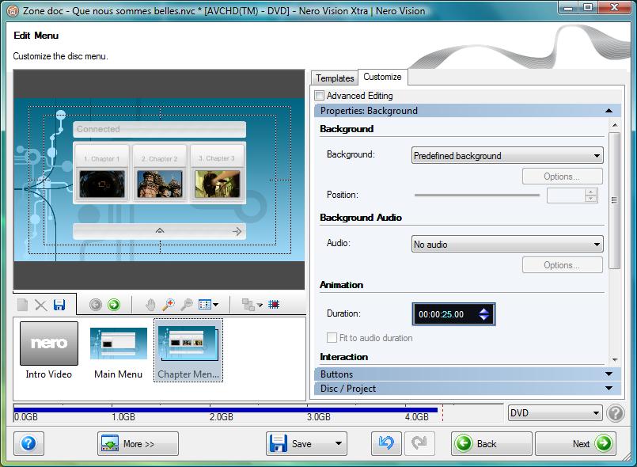Click the undo arrow button
The image size is (637, 467).
386,443
